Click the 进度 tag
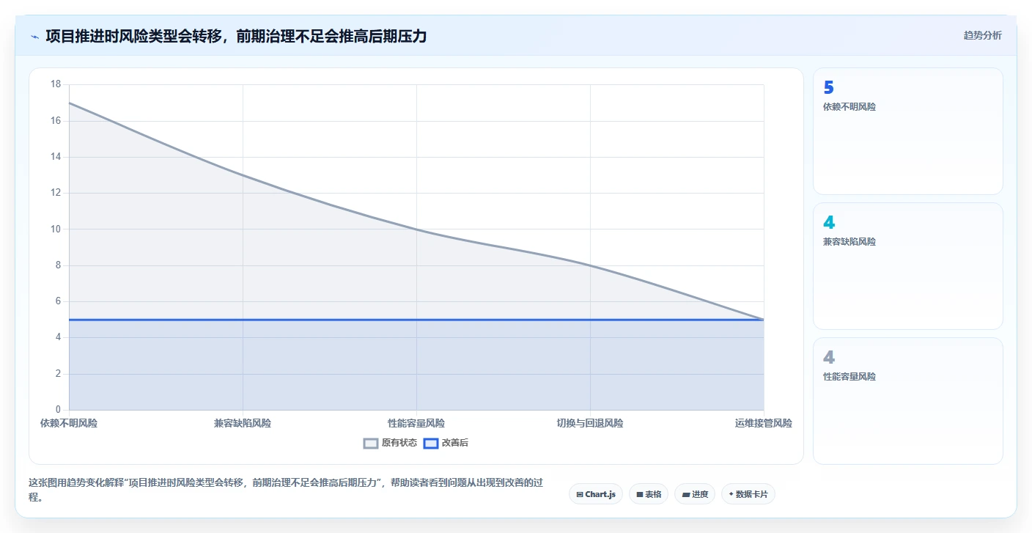The height and width of the screenshot is (533, 1032). pyautogui.click(x=695, y=494)
